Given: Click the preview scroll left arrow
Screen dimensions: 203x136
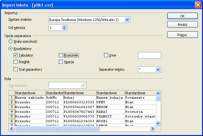Looking at the screenshot, I should (12, 129).
